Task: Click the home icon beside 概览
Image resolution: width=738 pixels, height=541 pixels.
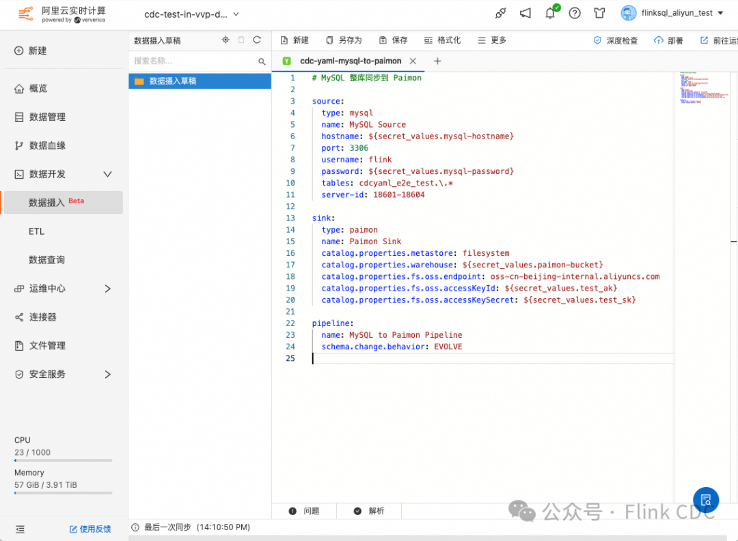Action: (x=19, y=89)
